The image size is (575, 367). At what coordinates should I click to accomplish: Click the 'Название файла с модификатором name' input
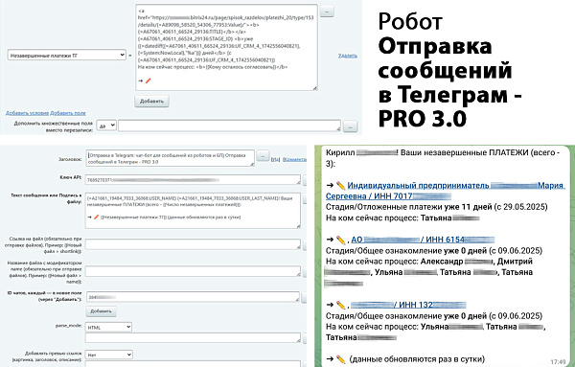click(193, 271)
